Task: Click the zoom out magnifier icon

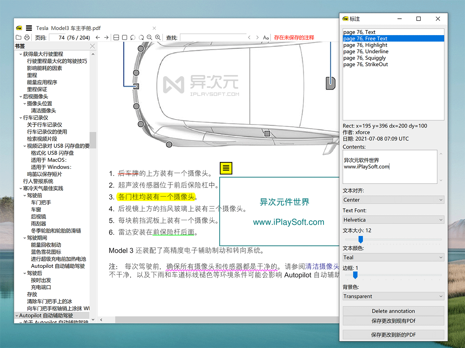Action: [149, 38]
